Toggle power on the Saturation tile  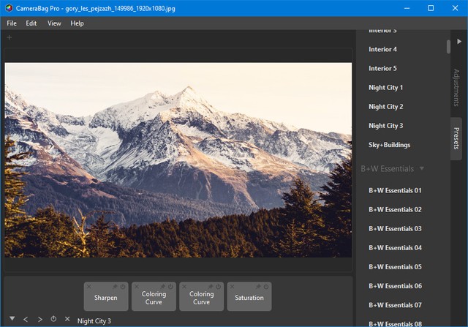coord(267,286)
